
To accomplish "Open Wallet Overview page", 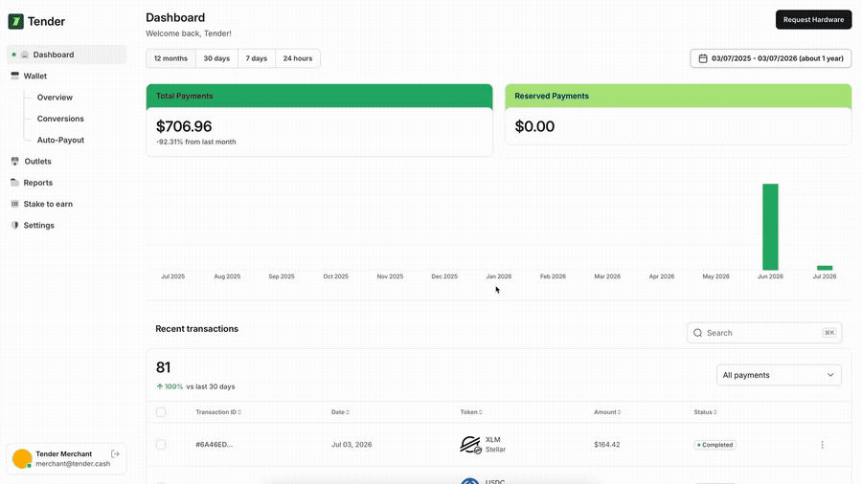I will tap(55, 98).
